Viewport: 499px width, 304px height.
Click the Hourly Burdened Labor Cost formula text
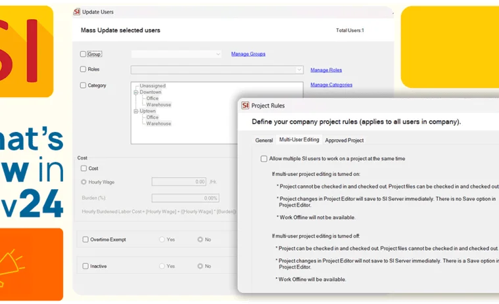point(159,211)
